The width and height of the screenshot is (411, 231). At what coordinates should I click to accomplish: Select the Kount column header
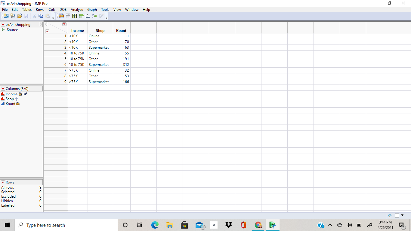(x=121, y=31)
